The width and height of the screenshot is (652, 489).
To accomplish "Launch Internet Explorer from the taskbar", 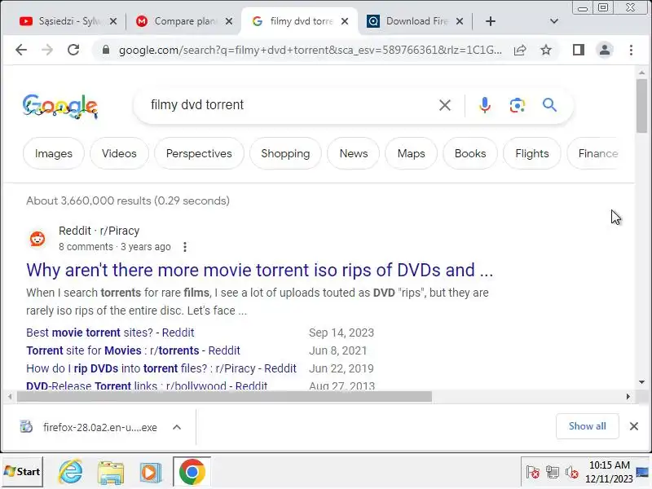I will click(71, 472).
